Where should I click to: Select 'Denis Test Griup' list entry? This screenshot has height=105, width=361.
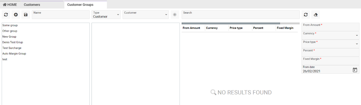13,42
